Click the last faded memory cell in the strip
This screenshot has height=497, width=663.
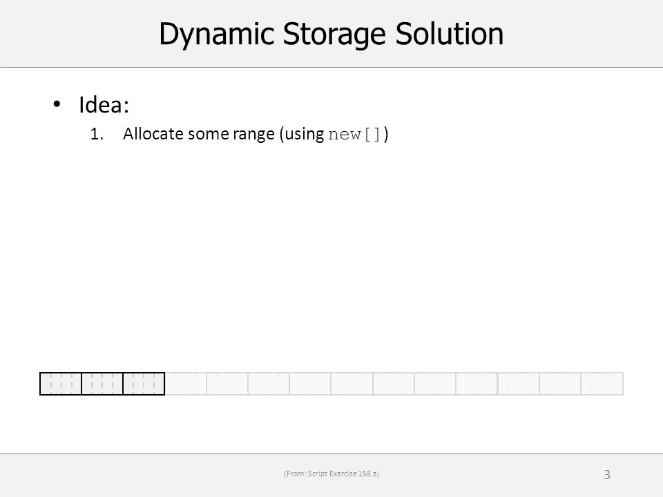(602, 384)
